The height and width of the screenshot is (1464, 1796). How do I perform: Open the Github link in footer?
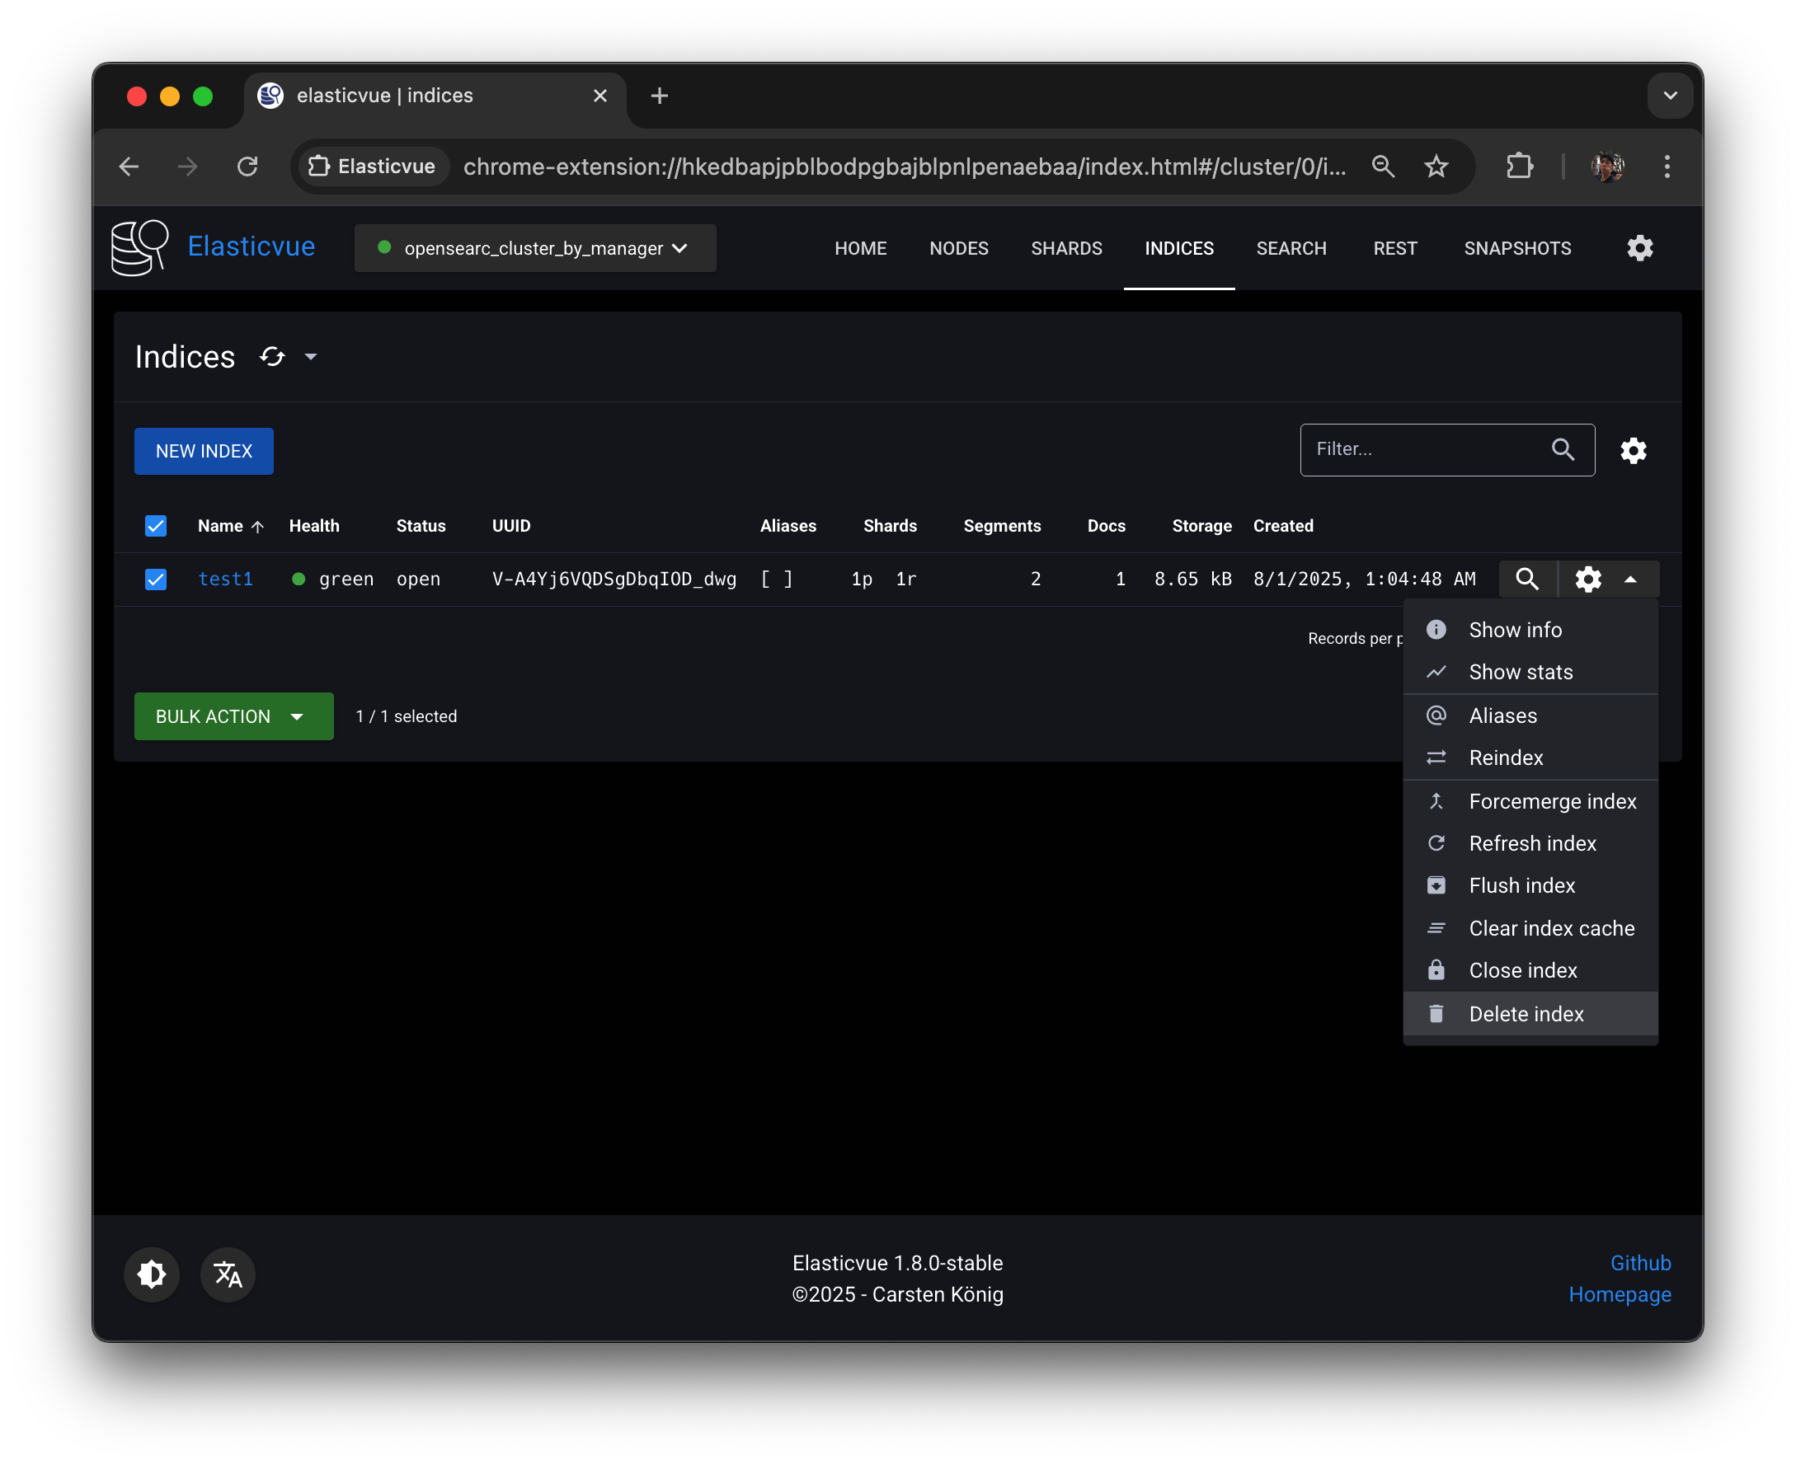(1640, 1262)
